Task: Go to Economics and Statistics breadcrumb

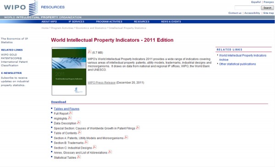Action: [x=91, y=28]
